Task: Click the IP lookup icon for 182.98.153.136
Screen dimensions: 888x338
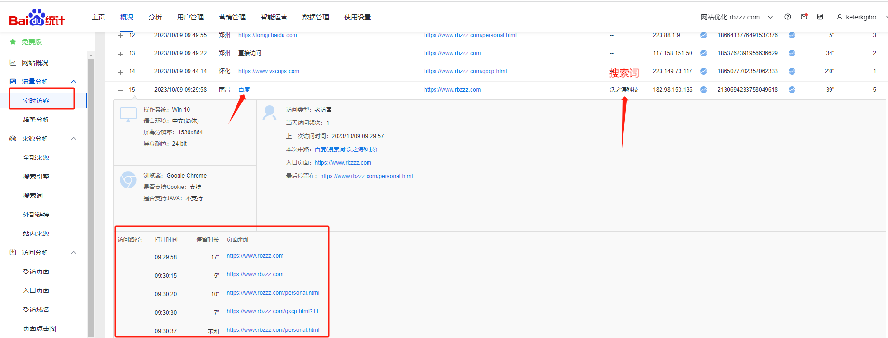Action: coord(704,90)
